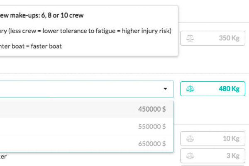The height and width of the screenshot is (166, 249).
Task: Choose the 550000 $ option
Action: click(x=87, y=127)
